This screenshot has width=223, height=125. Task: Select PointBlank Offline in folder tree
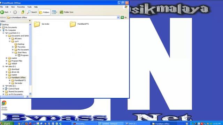click(18, 78)
